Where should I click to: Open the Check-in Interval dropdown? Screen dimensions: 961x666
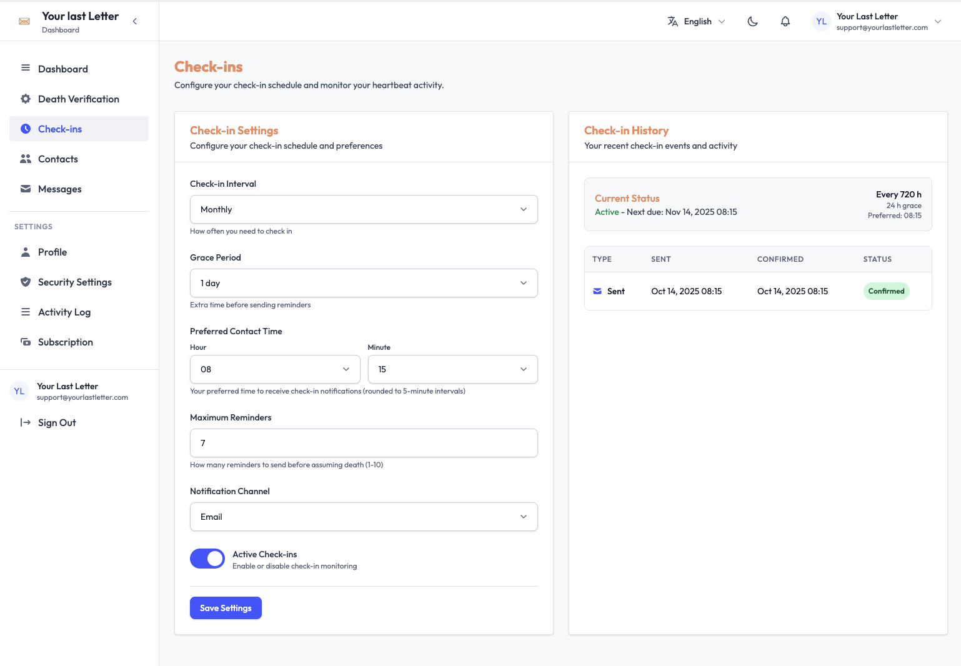[x=364, y=209]
